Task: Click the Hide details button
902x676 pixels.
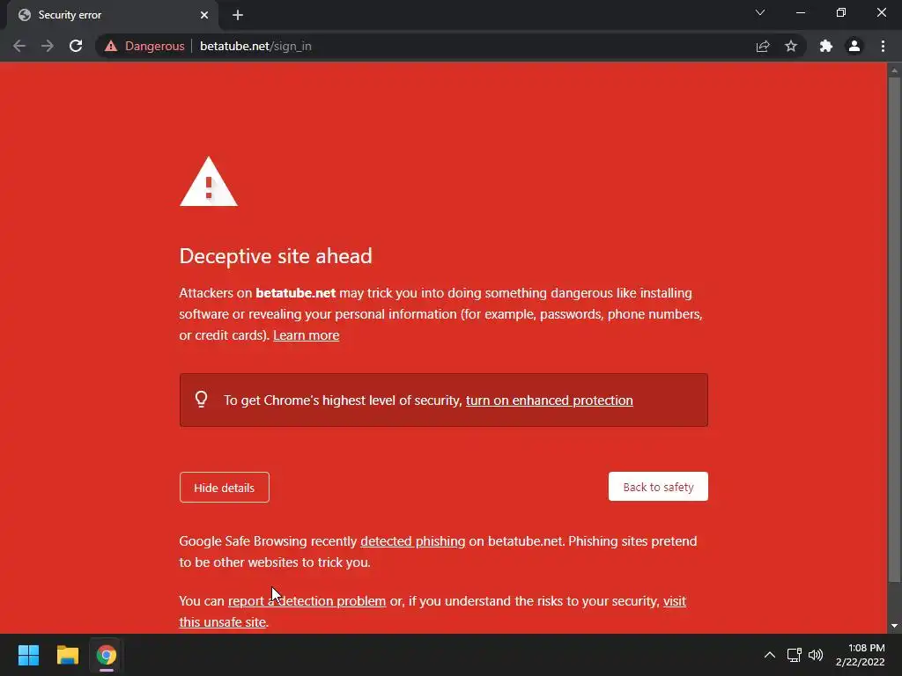Action: coord(225,488)
